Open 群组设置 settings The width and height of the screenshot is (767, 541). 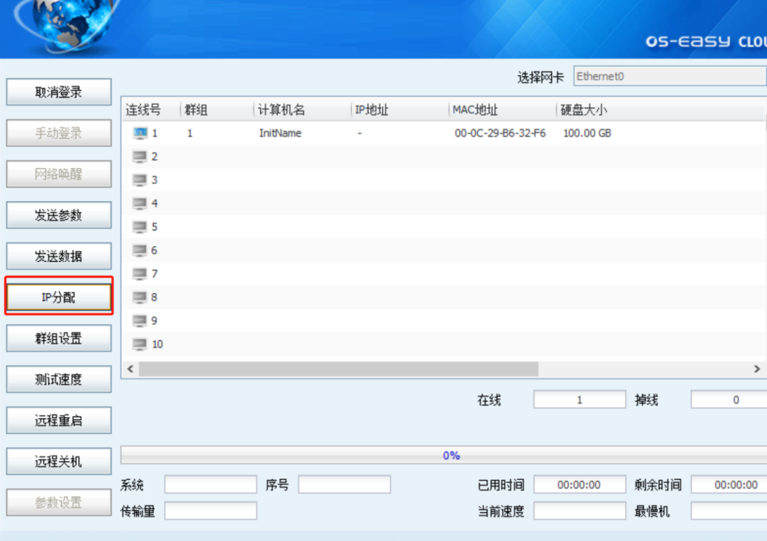point(59,339)
